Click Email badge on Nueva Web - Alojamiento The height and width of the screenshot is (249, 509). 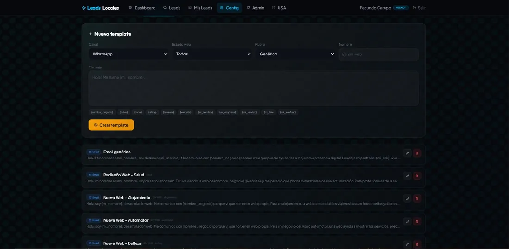pyautogui.click(x=93, y=197)
